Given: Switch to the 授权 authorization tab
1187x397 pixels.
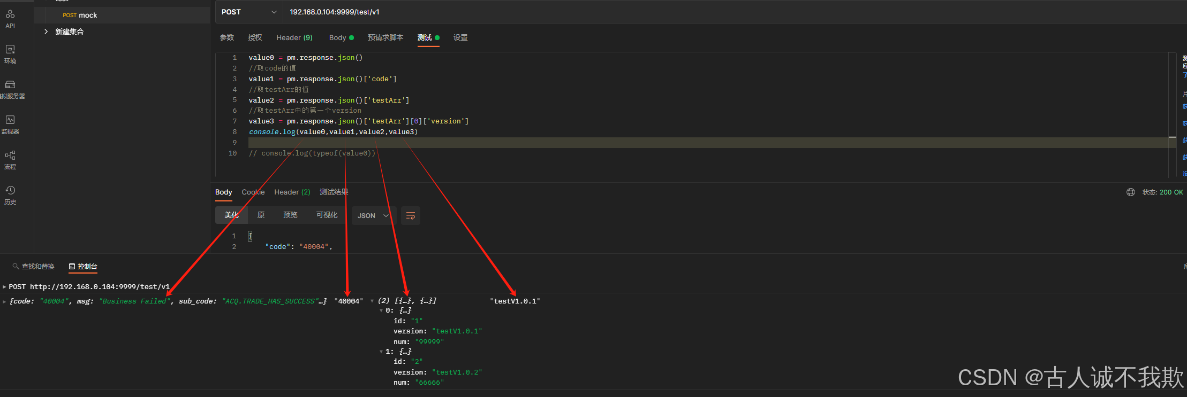Looking at the screenshot, I should [255, 37].
